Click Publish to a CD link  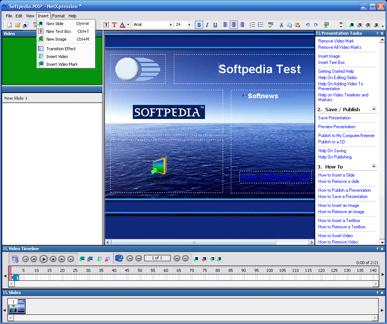(x=332, y=141)
